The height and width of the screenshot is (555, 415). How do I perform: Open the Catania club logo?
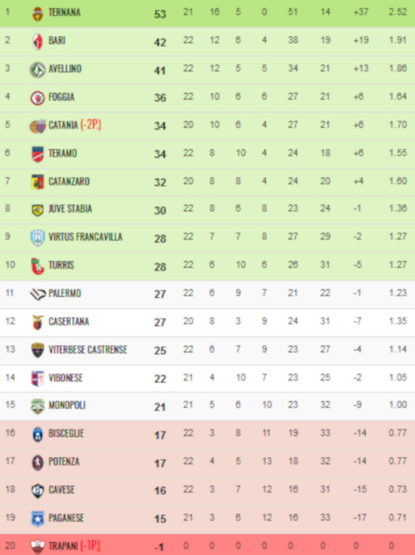pyautogui.click(x=37, y=126)
